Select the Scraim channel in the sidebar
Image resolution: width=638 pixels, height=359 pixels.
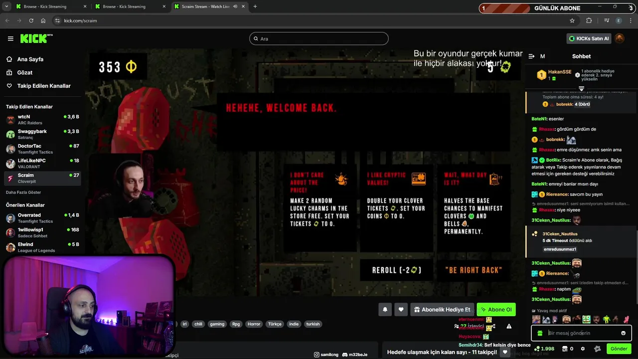[42, 178]
